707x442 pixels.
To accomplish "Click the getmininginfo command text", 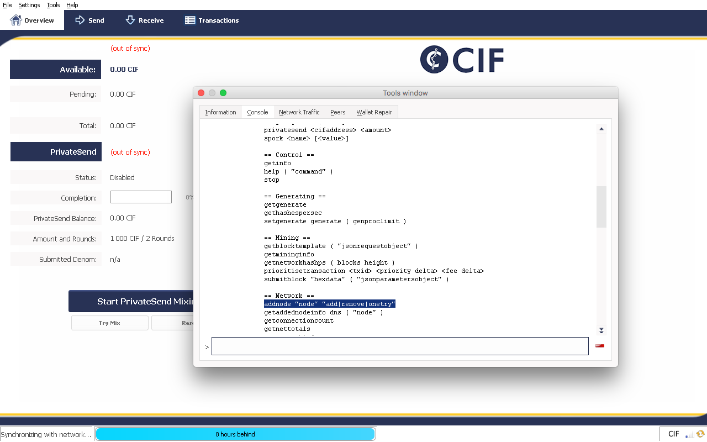I will pyautogui.click(x=289, y=254).
